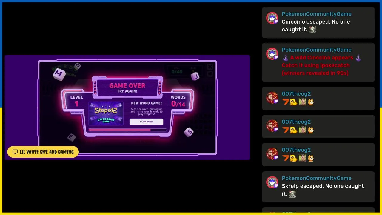Open PokemonCommunityGame name above 'A wild Cinccino'
The height and width of the screenshot is (215, 382).
pyautogui.click(x=317, y=50)
